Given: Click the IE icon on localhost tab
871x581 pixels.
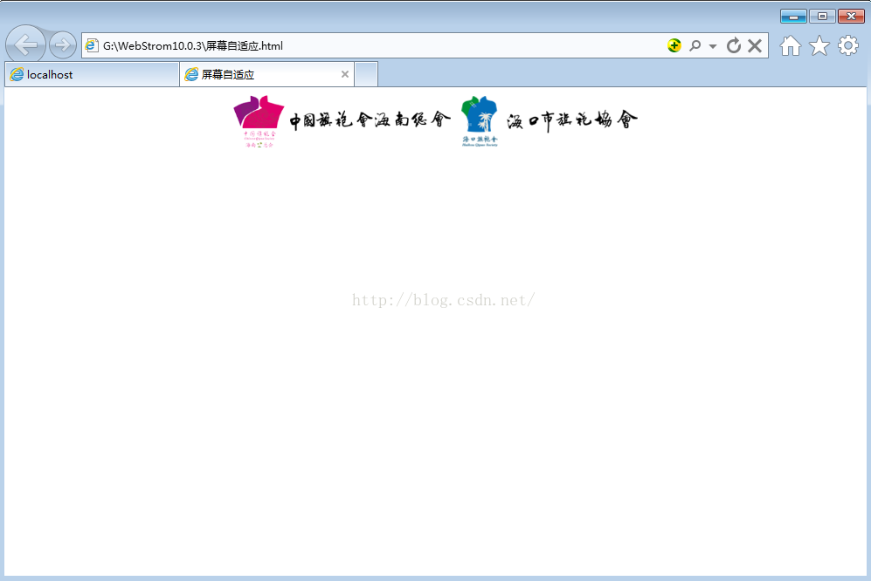Looking at the screenshot, I should [x=17, y=74].
